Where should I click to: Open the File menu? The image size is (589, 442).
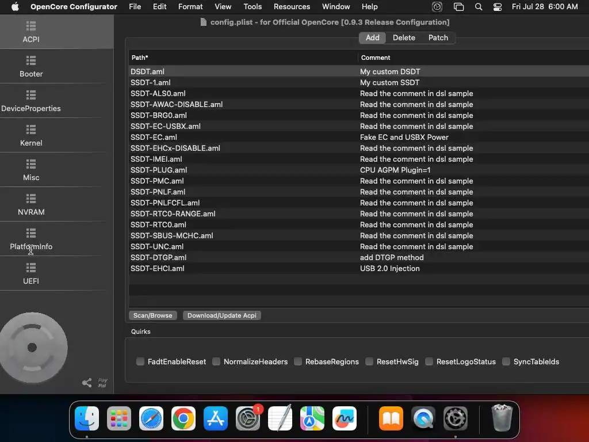[135, 7]
